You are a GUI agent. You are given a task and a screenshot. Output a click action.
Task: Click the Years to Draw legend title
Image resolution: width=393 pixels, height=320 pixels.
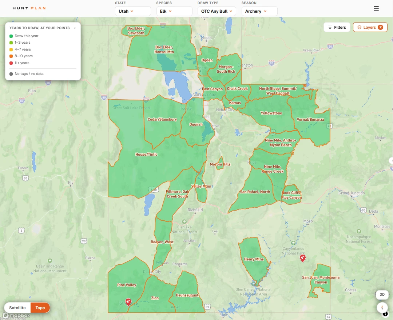pyautogui.click(x=40, y=28)
